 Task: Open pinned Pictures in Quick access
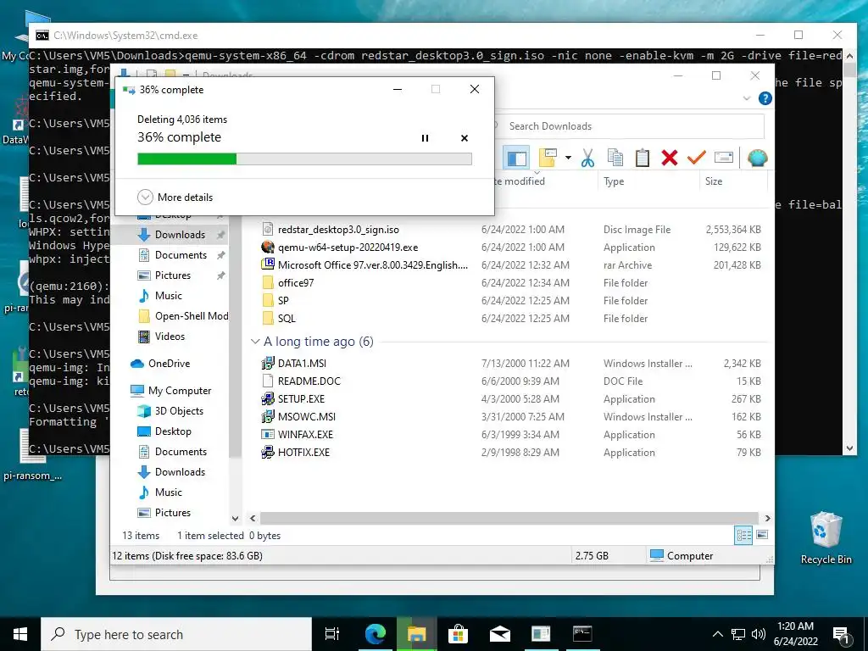[x=173, y=275]
